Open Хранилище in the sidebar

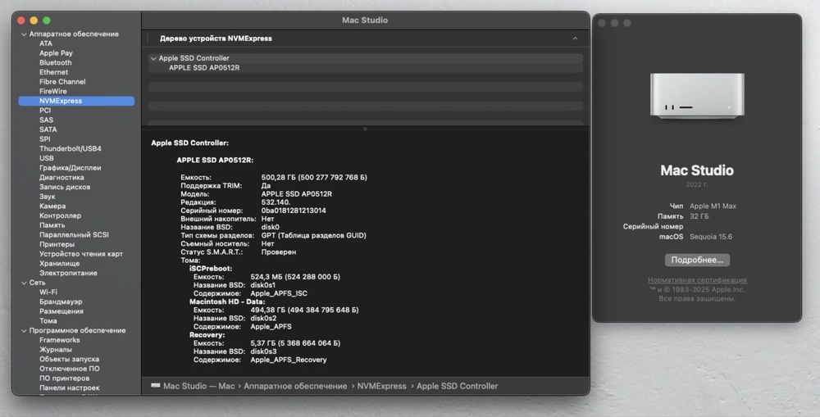[60, 263]
